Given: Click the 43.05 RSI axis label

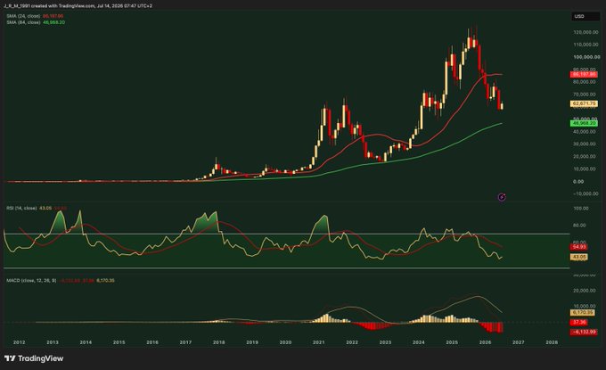Looking at the screenshot, I should tap(579, 257).
